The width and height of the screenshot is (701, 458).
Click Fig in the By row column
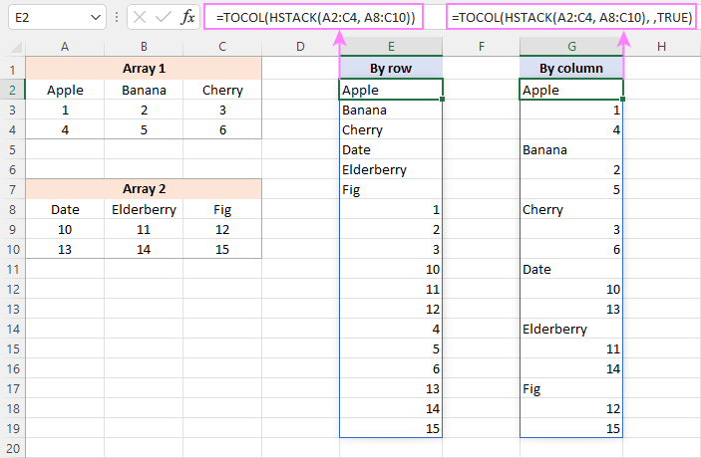click(391, 190)
